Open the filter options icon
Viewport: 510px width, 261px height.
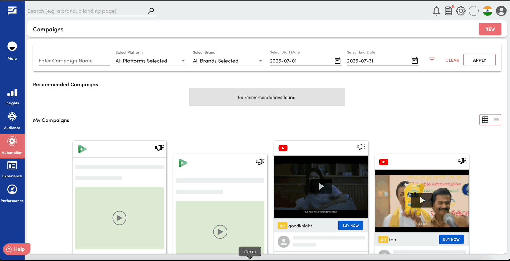click(x=432, y=60)
